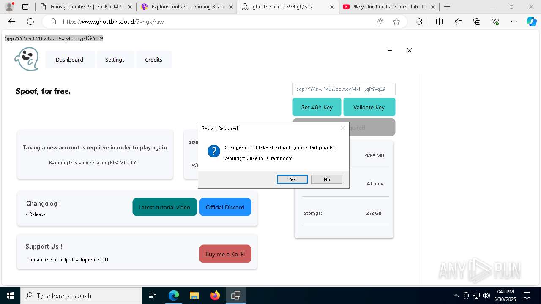Add page to favorites star icon
This screenshot has height=304, width=541.
(x=396, y=22)
